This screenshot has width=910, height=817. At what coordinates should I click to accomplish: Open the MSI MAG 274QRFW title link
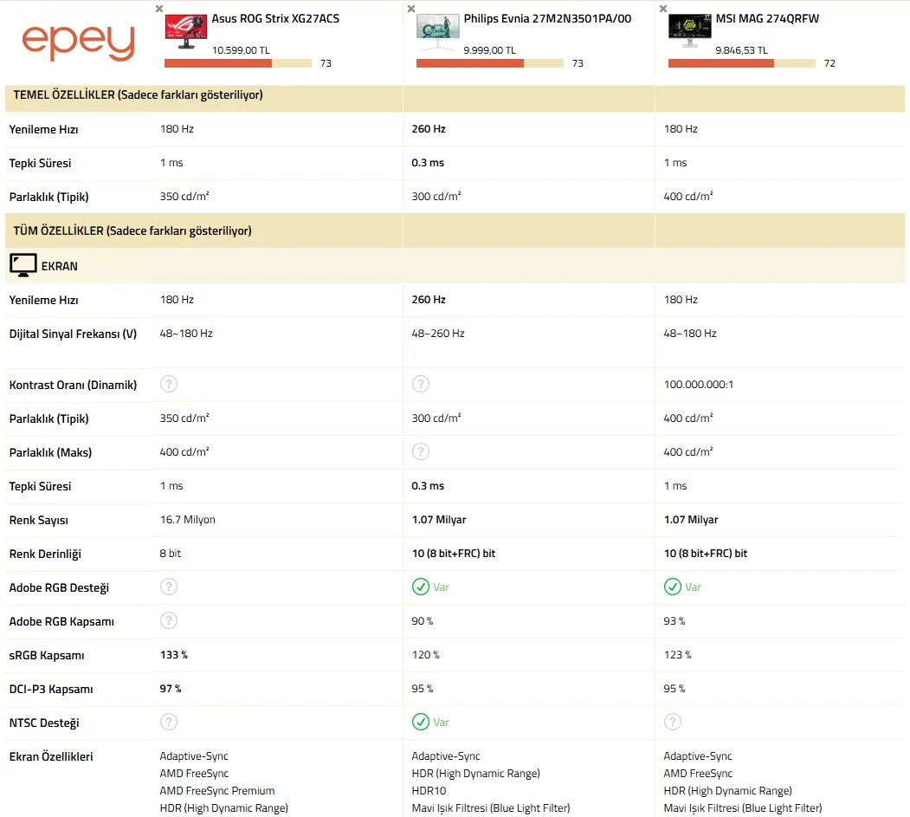pos(767,18)
